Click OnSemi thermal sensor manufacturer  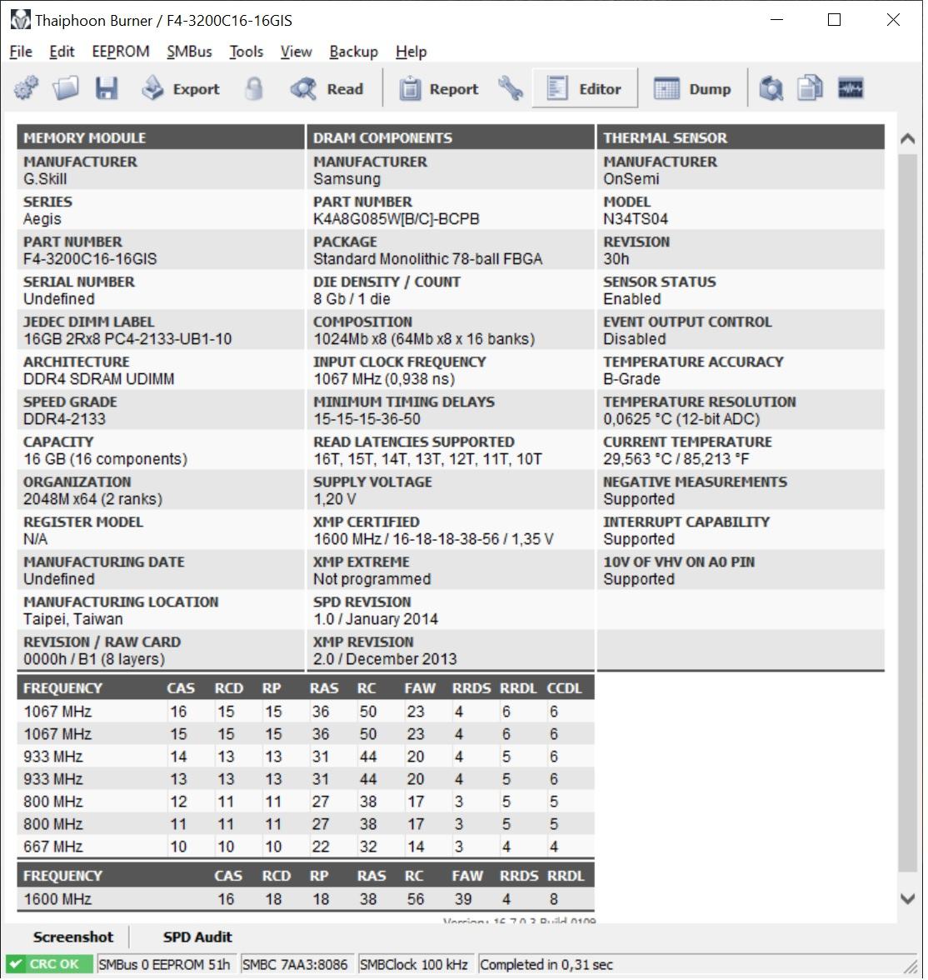coord(631,178)
